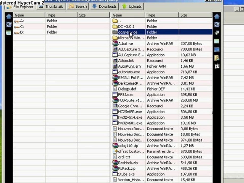The width and height of the screenshot is (244, 183).
Task: Click the blue monitor icon in the right sidebar
Action: pyautogui.click(x=217, y=50)
